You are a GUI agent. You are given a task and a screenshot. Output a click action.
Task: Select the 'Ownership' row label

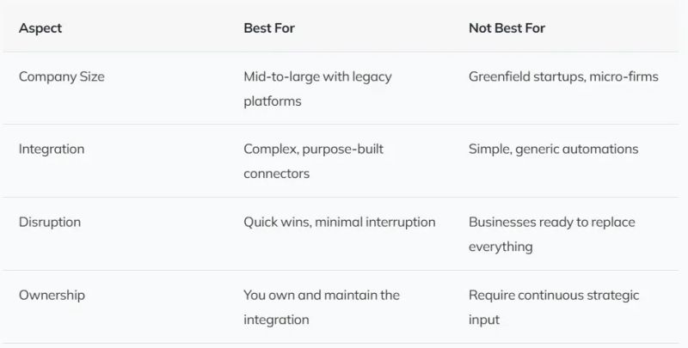point(52,295)
